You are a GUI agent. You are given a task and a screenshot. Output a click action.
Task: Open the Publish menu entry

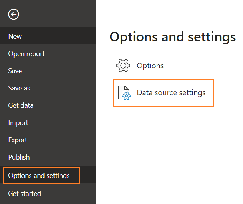pyautogui.click(x=19, y=157)
